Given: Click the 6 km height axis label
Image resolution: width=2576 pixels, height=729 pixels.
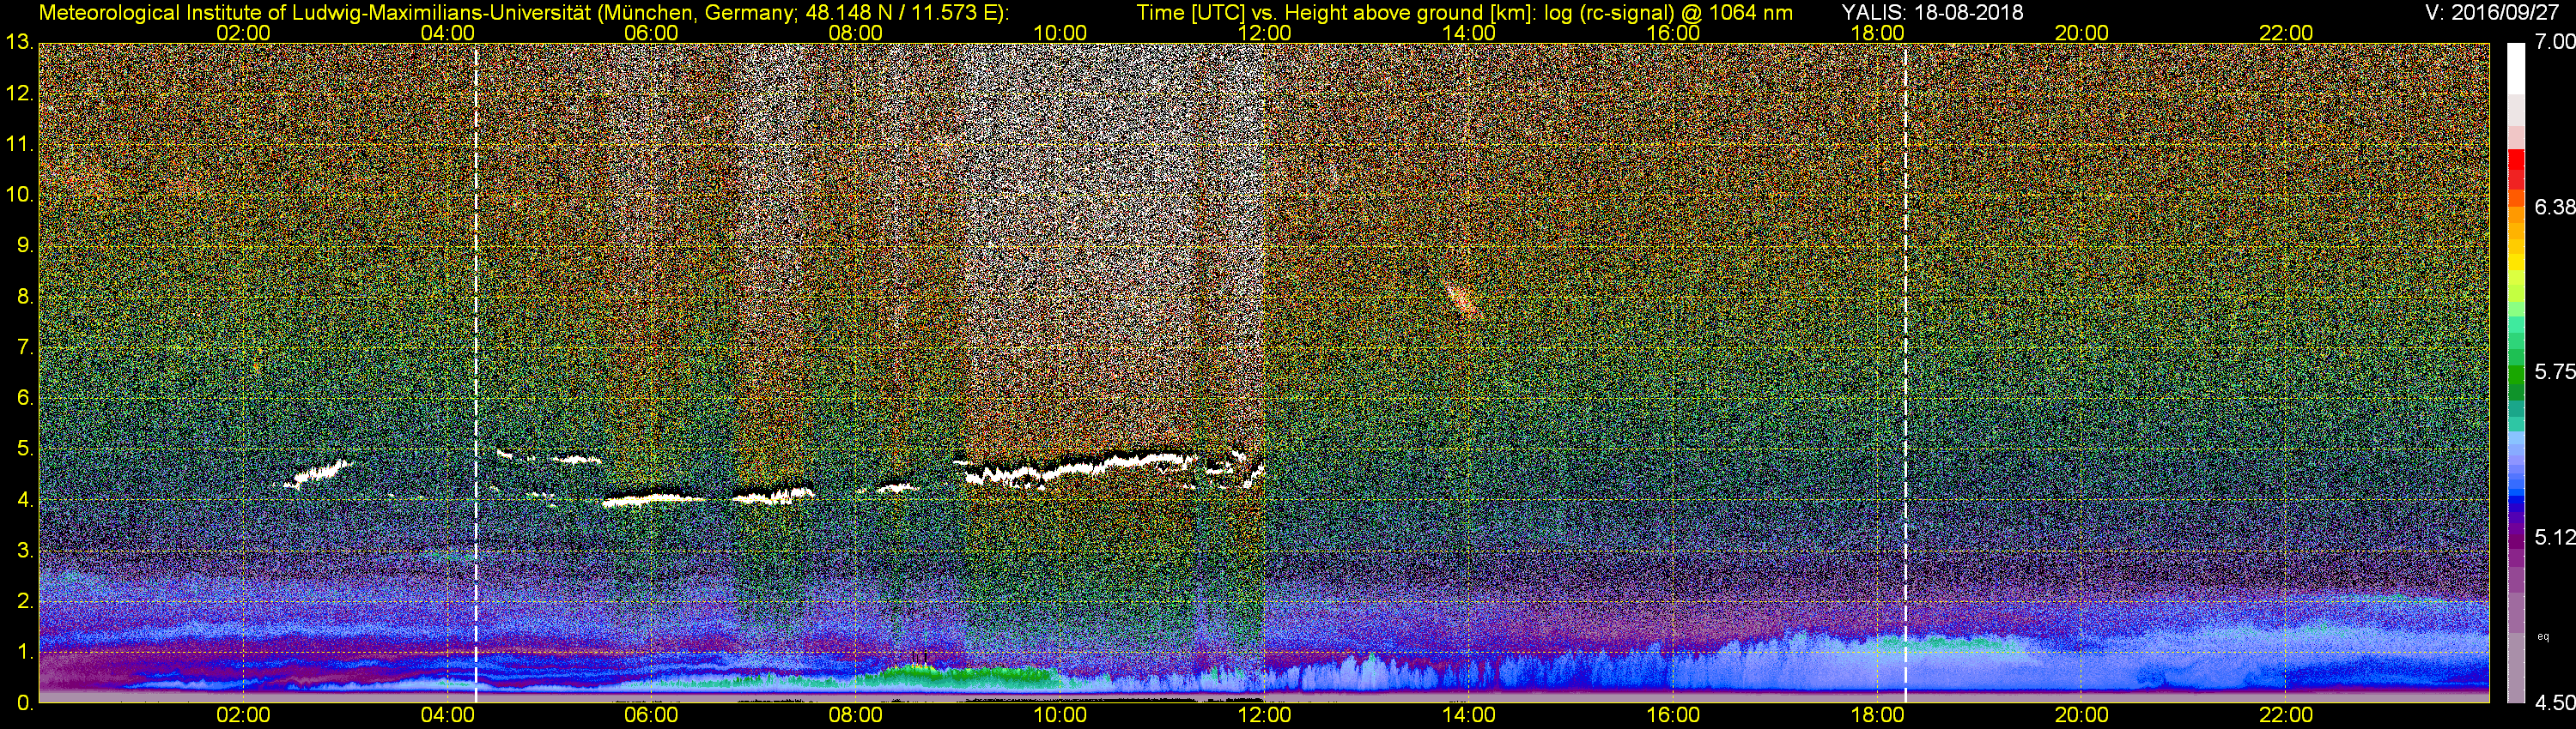Looking at the screenshot, I should point(24,399).
